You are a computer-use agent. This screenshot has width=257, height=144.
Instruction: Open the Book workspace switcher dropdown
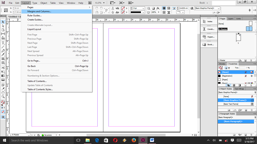[207, 3]
